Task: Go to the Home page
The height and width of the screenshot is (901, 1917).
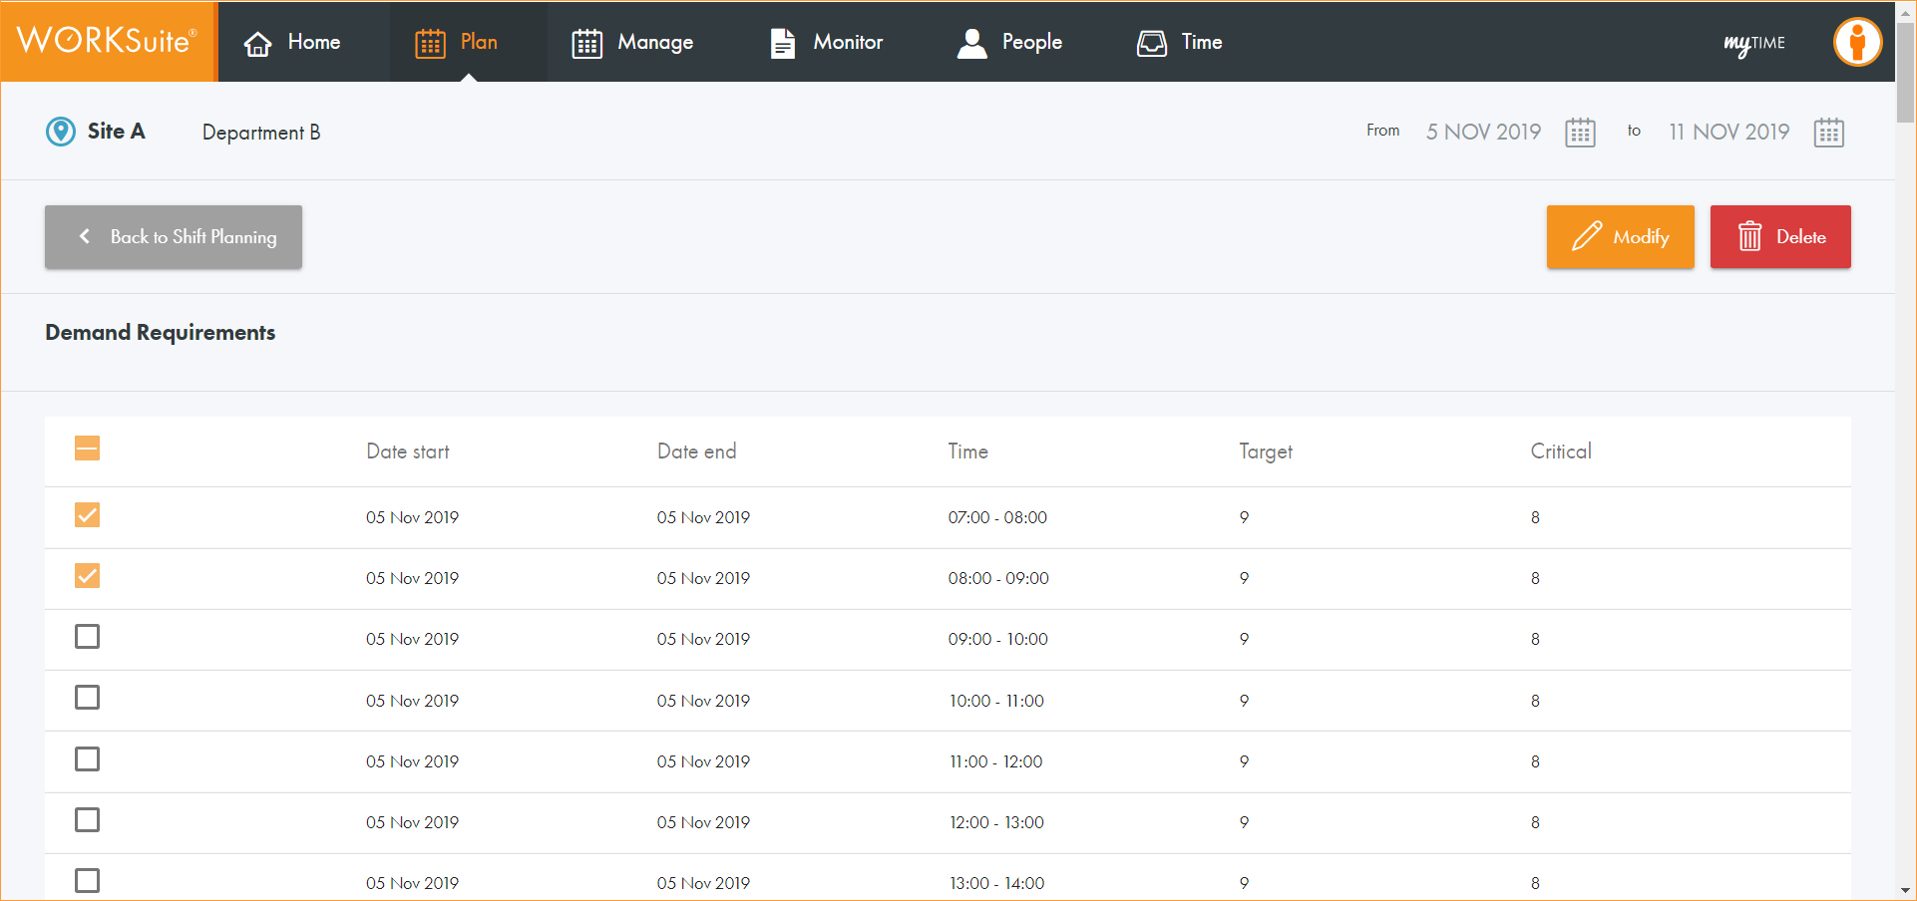Action: [293, 42]
